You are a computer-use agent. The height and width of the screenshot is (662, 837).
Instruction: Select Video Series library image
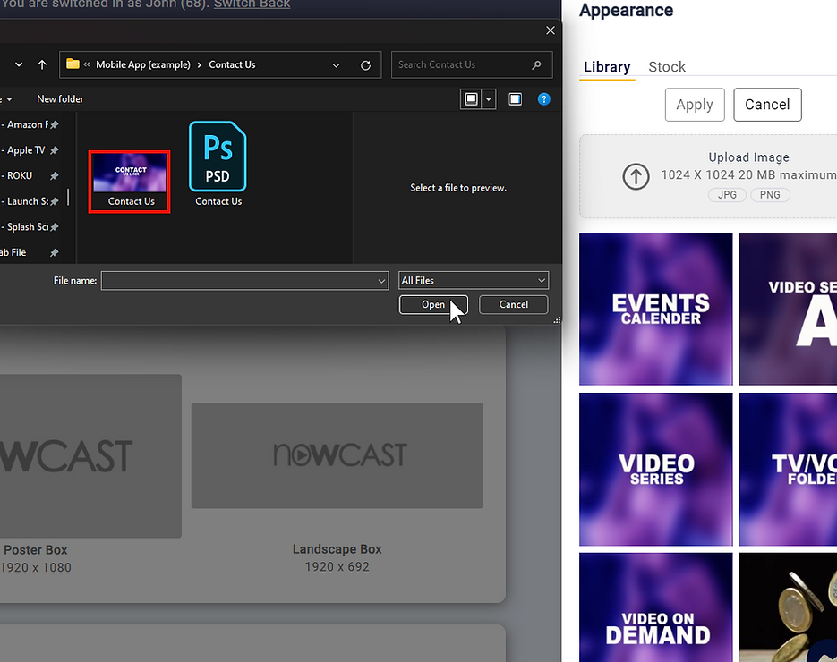coord(656,469)
